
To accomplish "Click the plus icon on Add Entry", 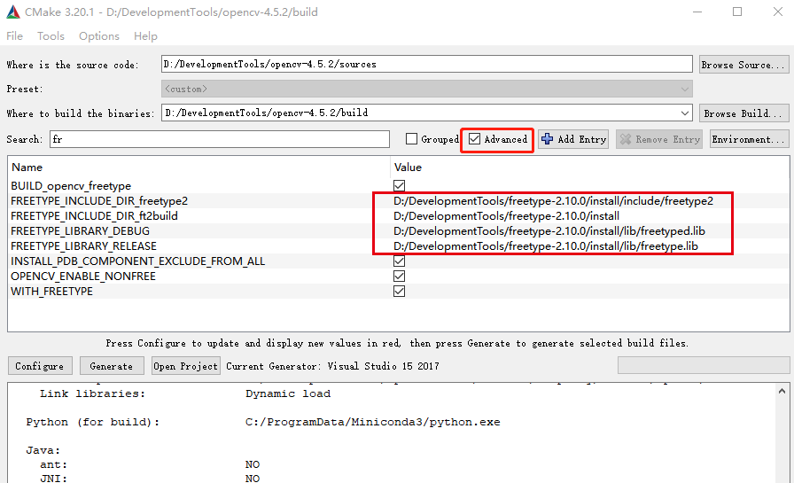I will tap(548, 139).
